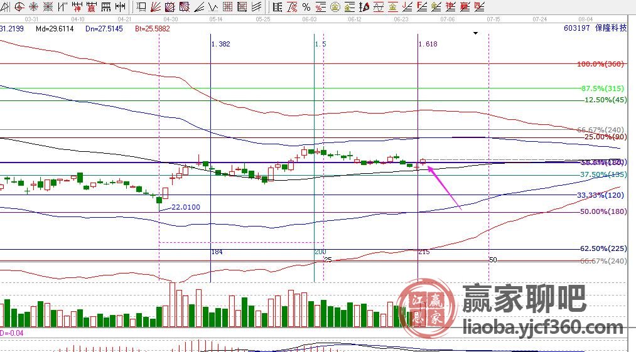The image size is (636, 352).
Task: Click the D=-0.04 indicator label
Action: point(12,333)
